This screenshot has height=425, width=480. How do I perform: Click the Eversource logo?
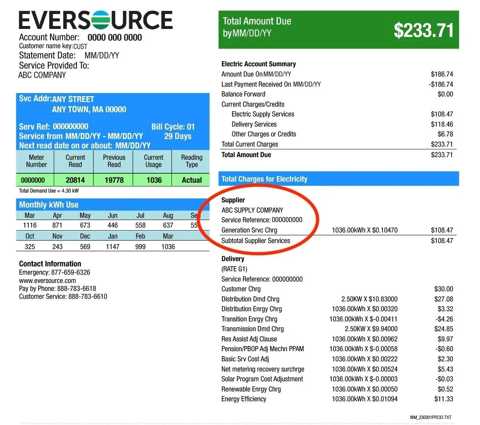[96, 20]
